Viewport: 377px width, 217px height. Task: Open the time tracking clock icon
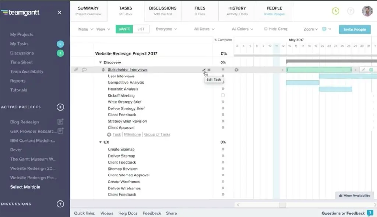(x=336, y=11)
